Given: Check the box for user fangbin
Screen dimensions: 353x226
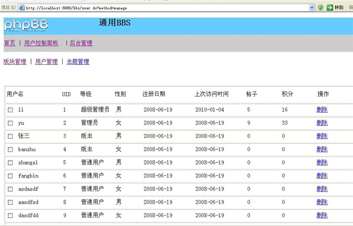Looking at the screenshot, I should click(11, 176).
